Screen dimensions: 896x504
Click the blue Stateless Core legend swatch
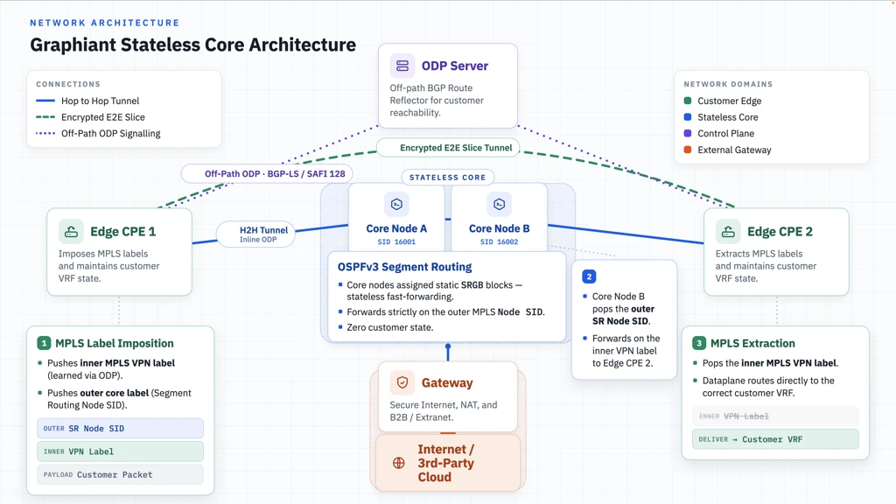[x=688, y=117]
